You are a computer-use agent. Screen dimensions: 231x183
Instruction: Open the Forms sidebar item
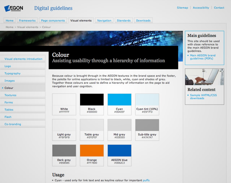23,102
